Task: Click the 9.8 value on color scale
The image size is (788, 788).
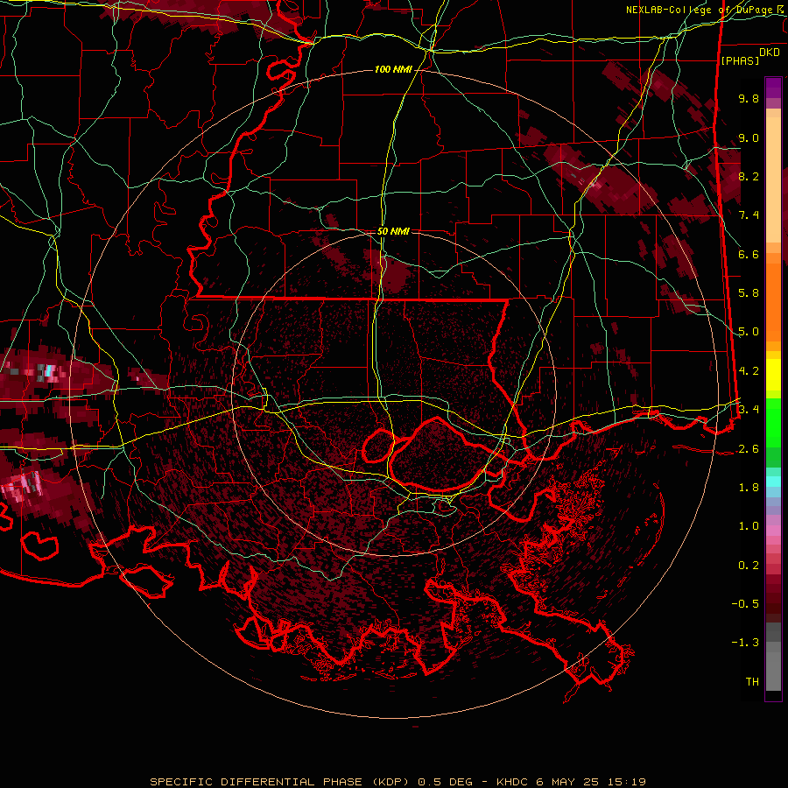Action: [x=749, y=98]
